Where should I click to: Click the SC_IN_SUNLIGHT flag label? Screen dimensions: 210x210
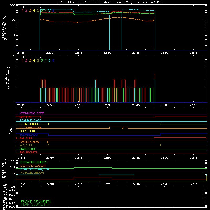(x=30, y=124)
